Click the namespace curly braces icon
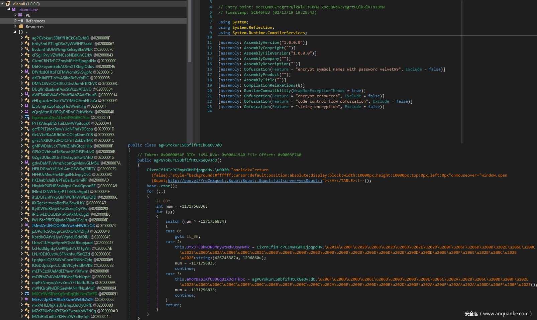The height and width of the screenshot is (320, 537). 21,32
